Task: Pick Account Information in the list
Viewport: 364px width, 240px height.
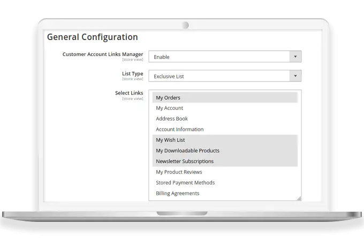Action: point(179,130)
